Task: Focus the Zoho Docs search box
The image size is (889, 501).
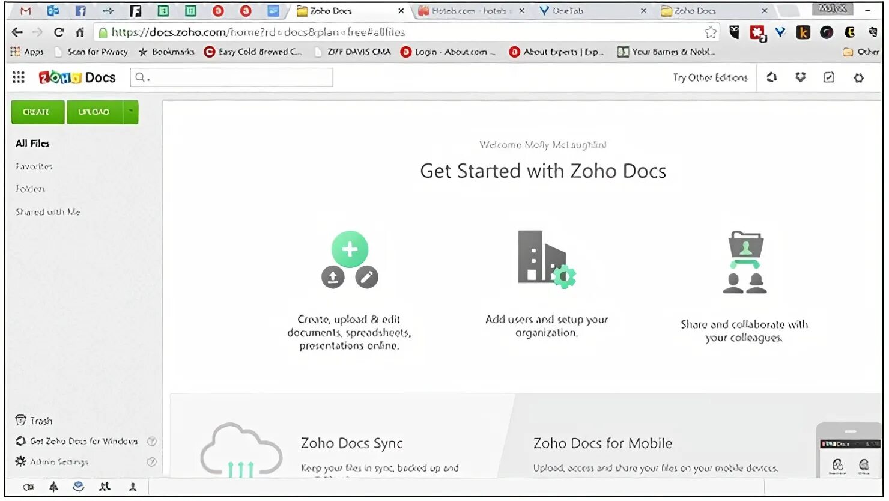Action: coord(231,77)
